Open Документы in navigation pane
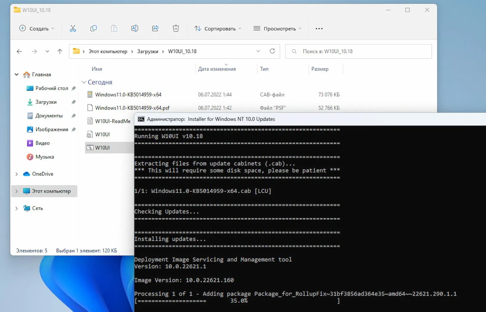The height and width of the screenshot is (312, 486). pos(45,116)
